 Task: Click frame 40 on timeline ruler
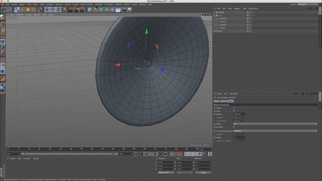(x=92, y=149)
